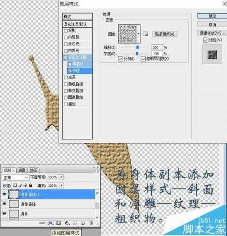Toggle visibility eye of the 身体 layer
Screen dimensions: 227x236
click(x=5, y=213)
